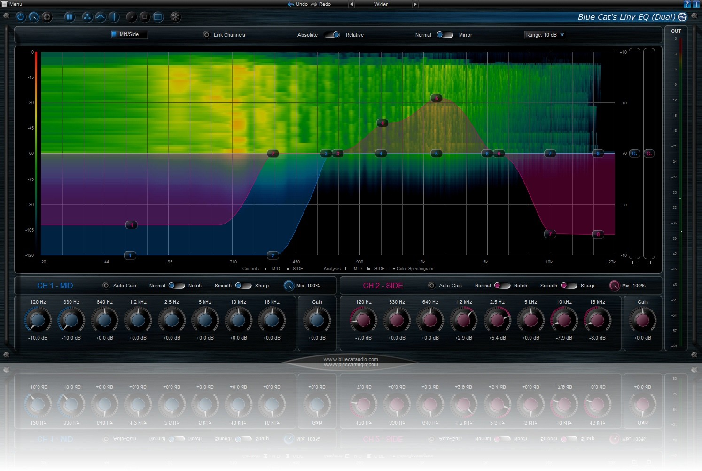Toggle Controls SIDE checkbox
This screenshot has height=471, width=702.
288,269
